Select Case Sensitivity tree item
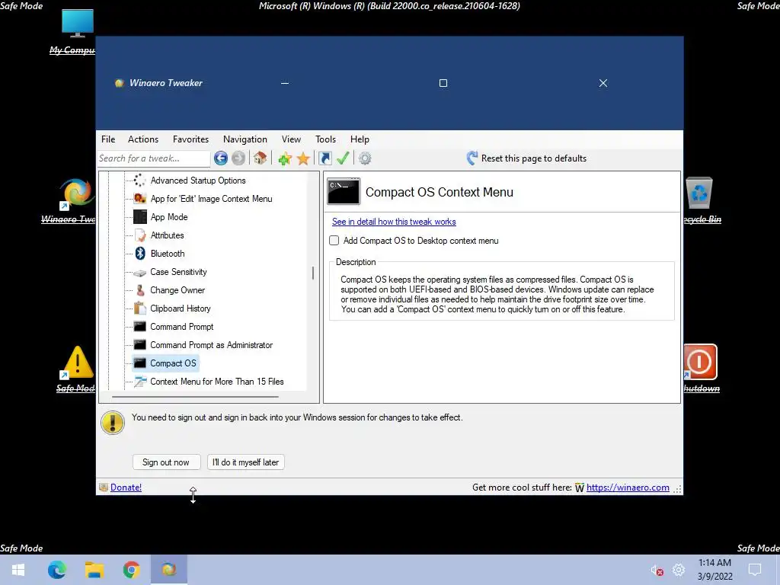Image resolution: width=780 pixels, height=585 pixels. point(178,272)
